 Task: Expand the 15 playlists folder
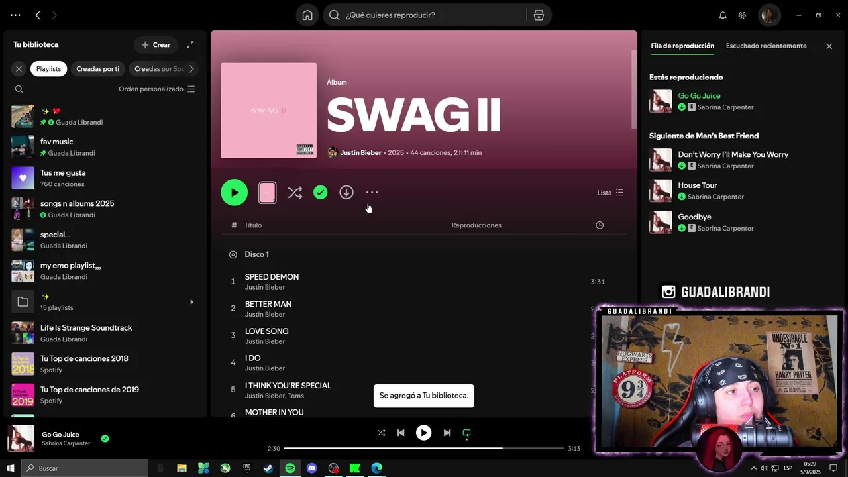[x=191, y=302]
